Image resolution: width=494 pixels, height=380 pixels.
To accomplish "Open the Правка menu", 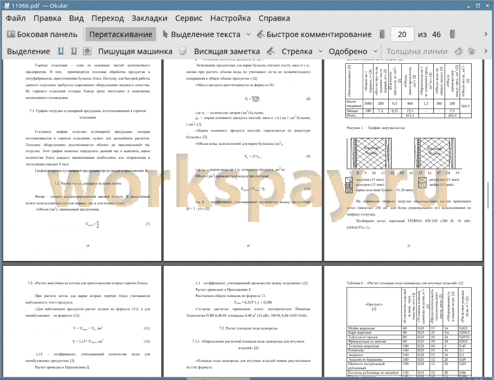I will pyautogui.click(x=47, y=18).
